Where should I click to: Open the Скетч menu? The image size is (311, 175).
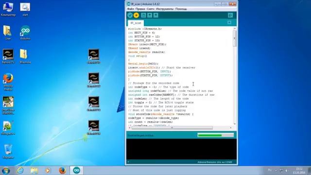point(150,9)
